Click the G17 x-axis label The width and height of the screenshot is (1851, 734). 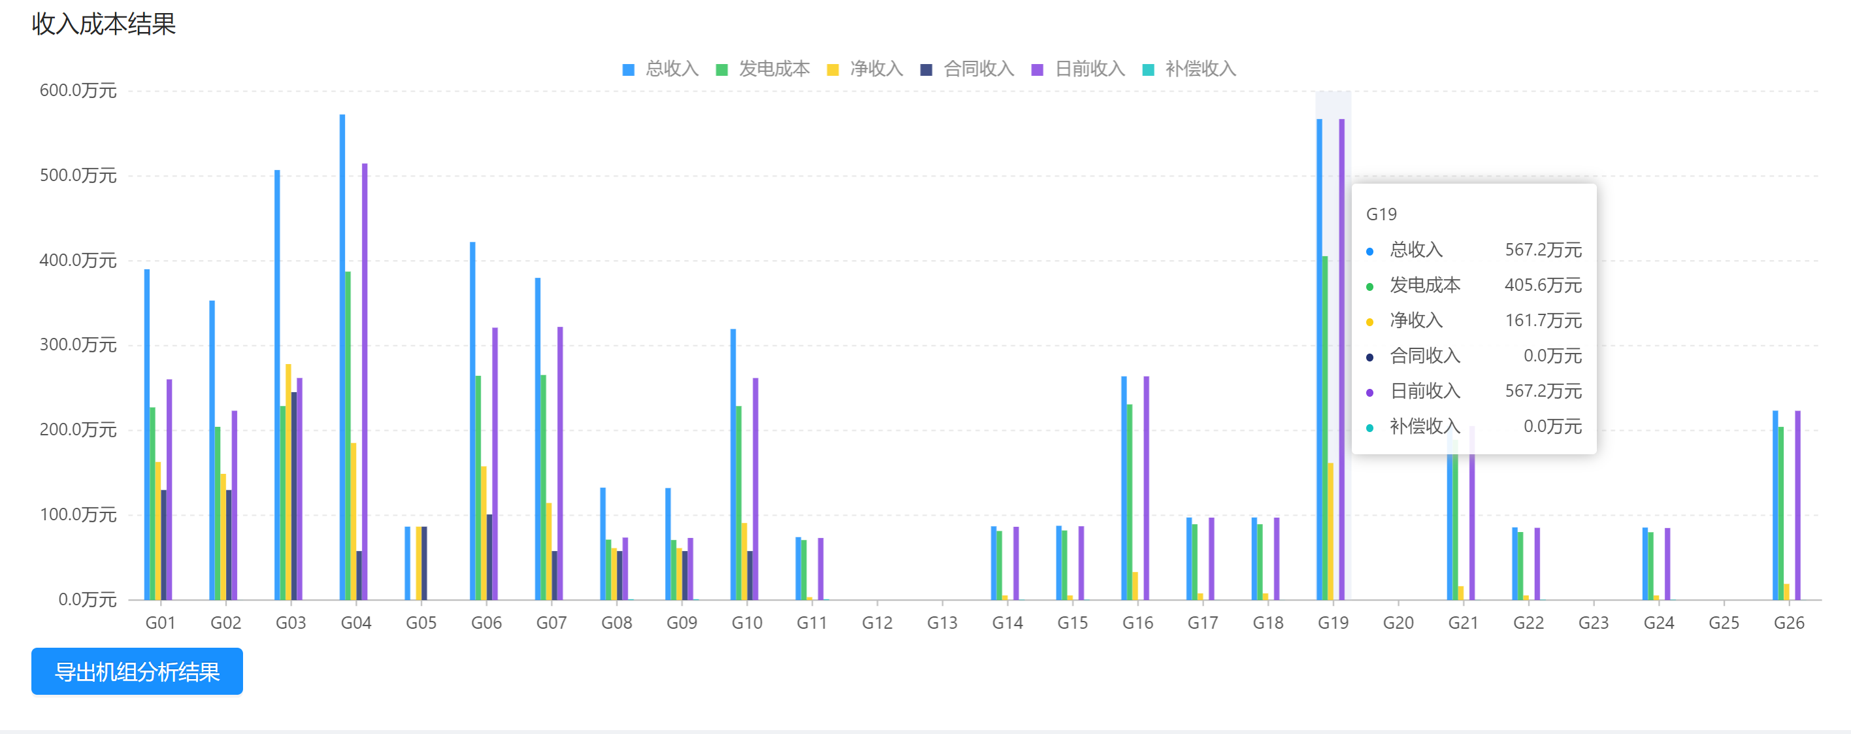[x=1203, y=623]
